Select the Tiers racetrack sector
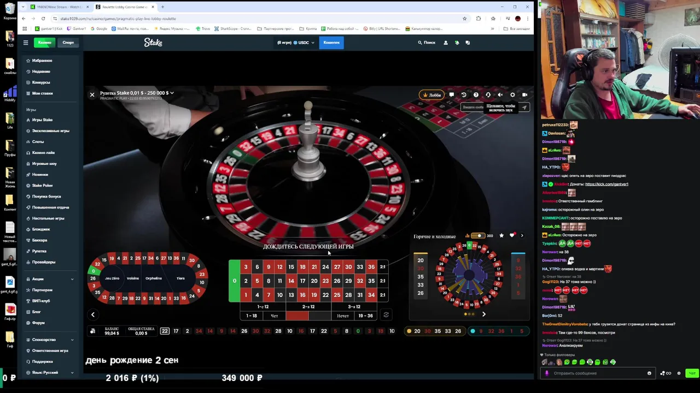The height and width of the screenshot is (393, 700). point(180,278)
